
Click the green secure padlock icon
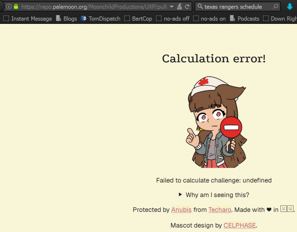pos(16,6)
